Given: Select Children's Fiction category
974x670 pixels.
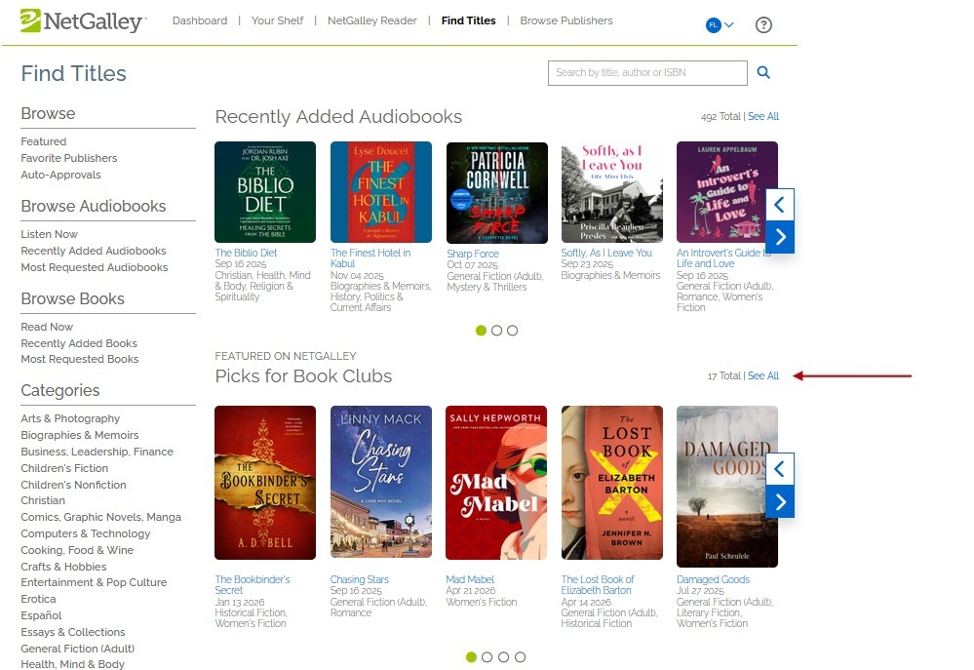Looking at the screenshot, I should point(64,468).
